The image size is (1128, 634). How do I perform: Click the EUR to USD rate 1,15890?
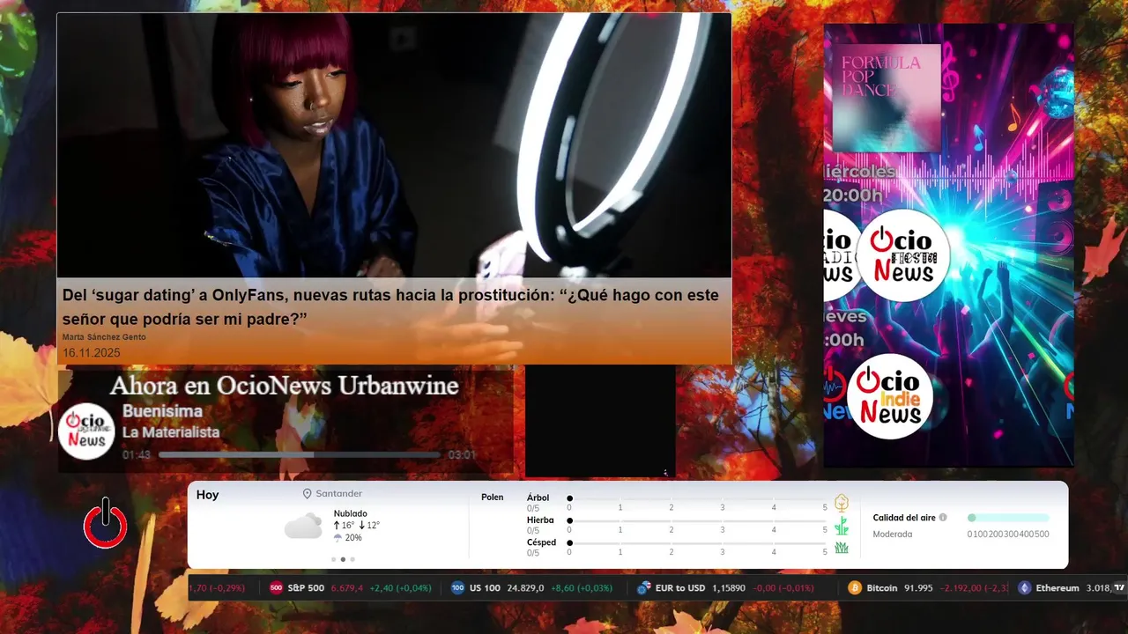click(729, 588)
